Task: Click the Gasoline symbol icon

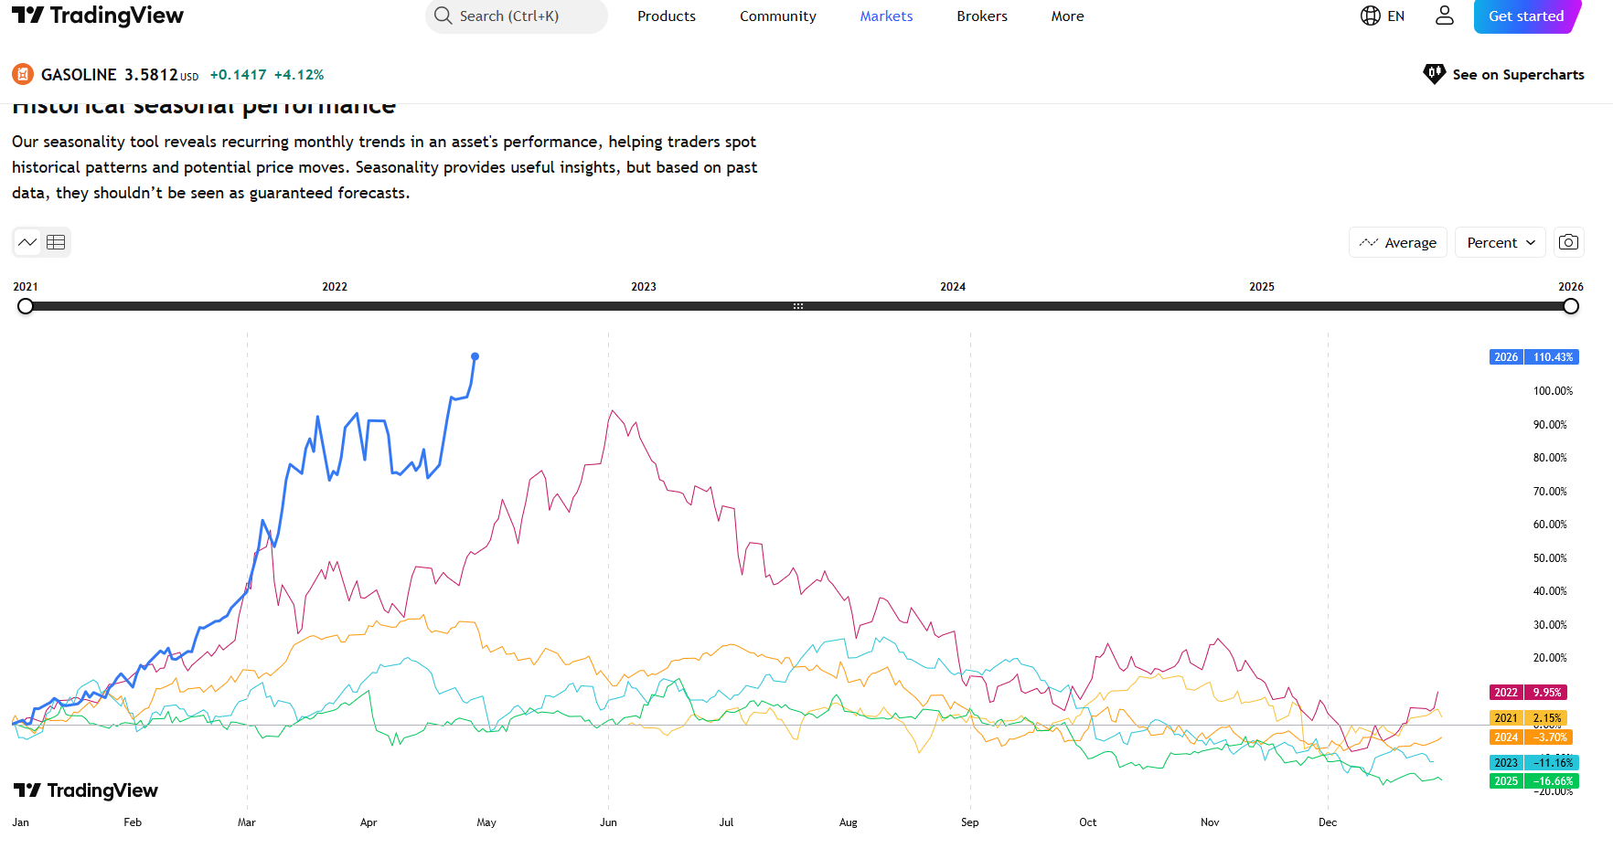Action: (23, 74)
